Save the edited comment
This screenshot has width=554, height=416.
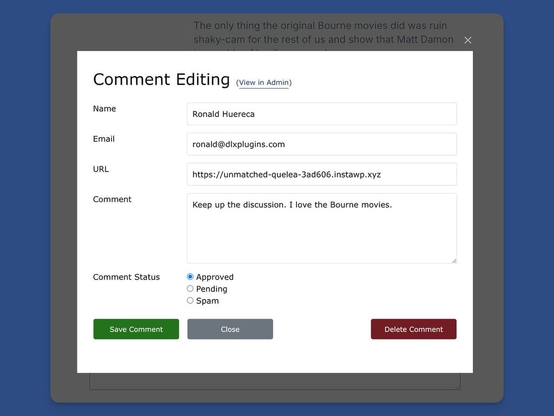136,329
